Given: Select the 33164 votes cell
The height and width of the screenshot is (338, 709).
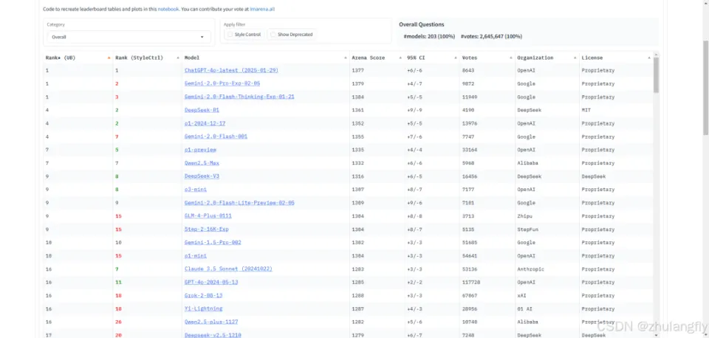Looking at the screenshot, I should click(470, 150).
